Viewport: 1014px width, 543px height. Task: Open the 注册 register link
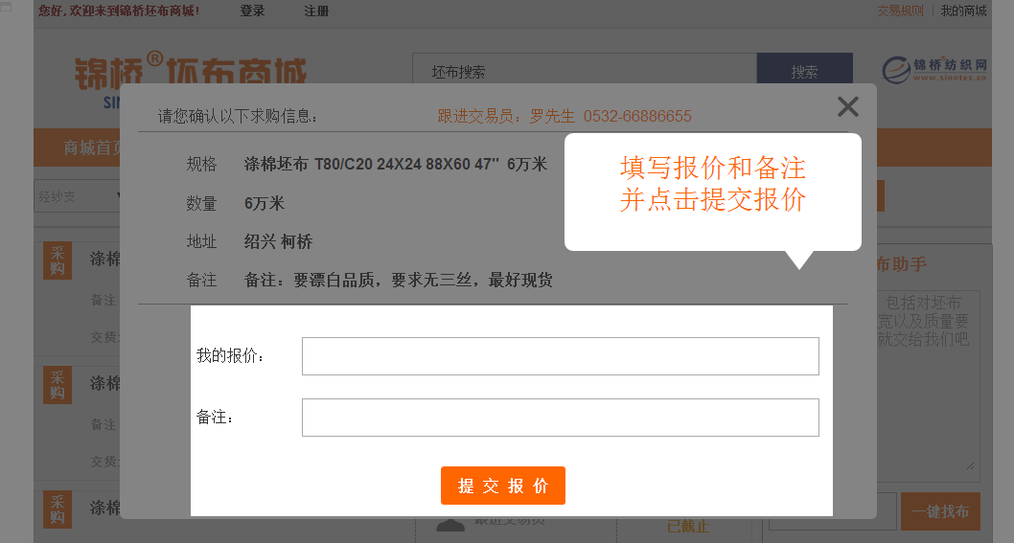click(x=316, y=11)
